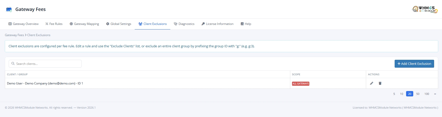Select the 20 per page option
442x117 pixels.
pyautogui.click(x=410, y=94)
